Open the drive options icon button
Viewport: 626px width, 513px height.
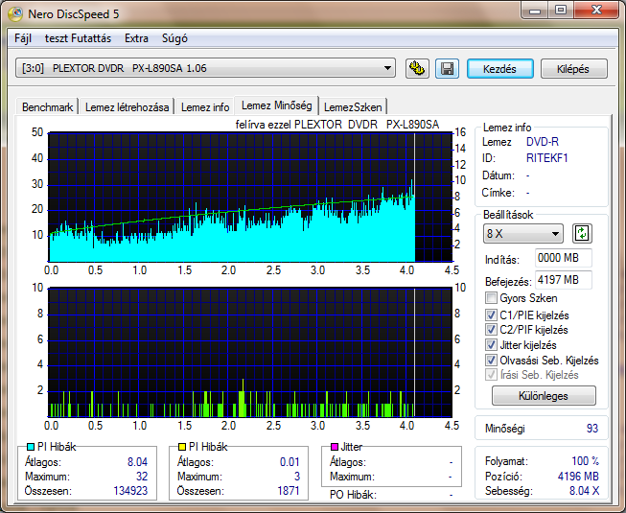click(417, 69)
